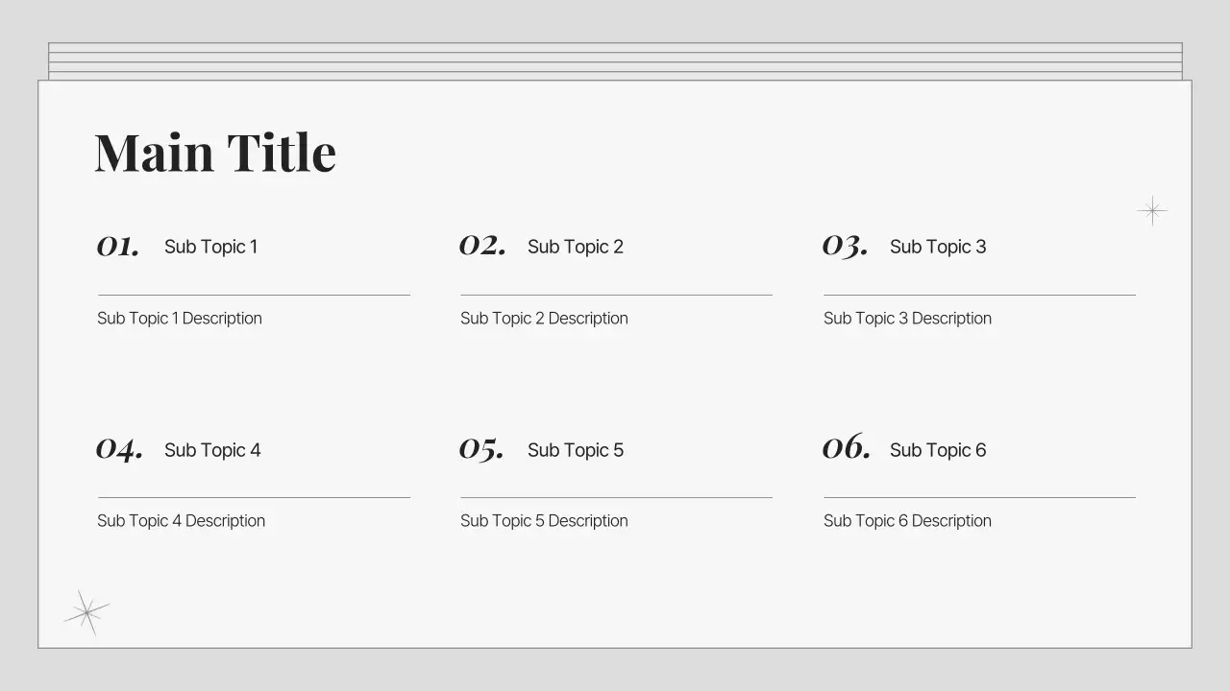
Task: Click the 06. number label
Action: click(846, 448)
